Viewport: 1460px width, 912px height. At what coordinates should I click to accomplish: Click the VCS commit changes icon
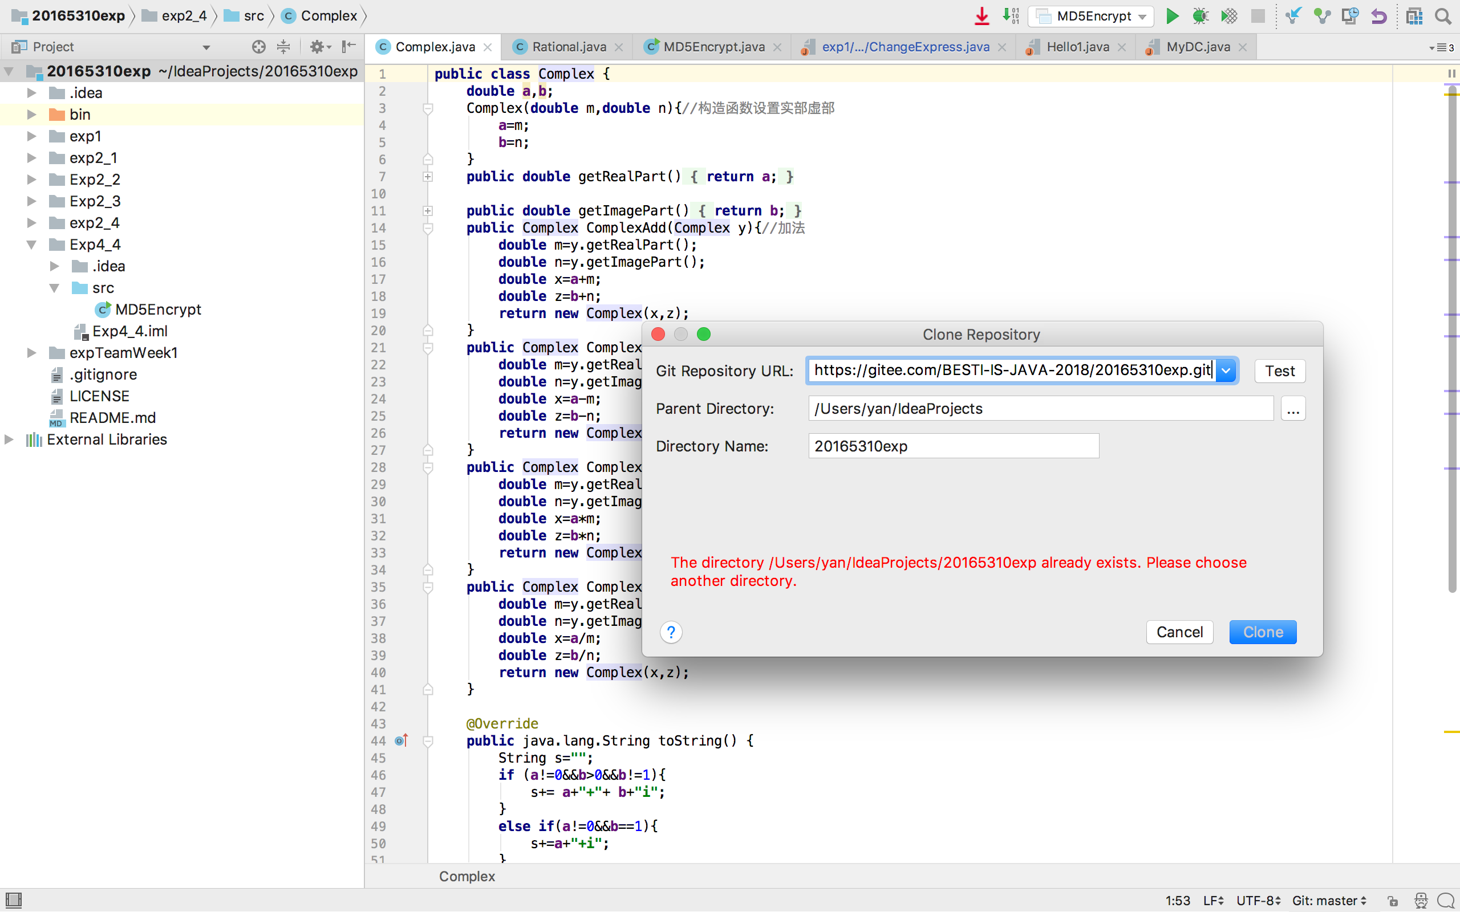click(1321, 17)
